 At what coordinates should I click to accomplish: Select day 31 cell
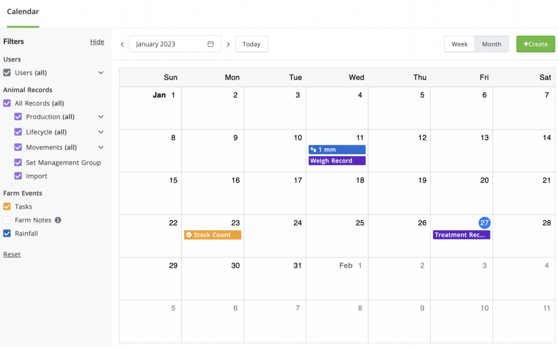275,279
